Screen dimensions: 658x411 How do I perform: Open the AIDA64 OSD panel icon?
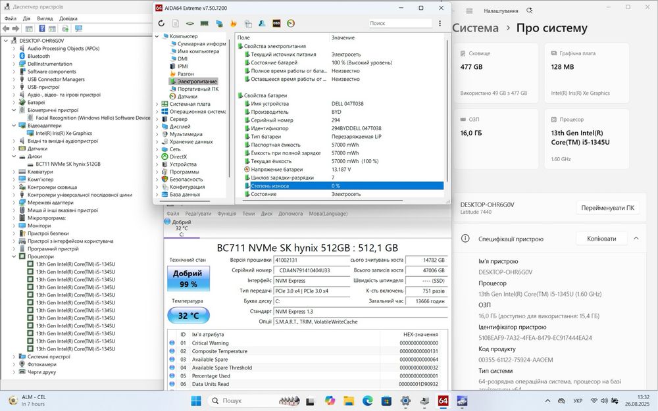click(x=276, y=24)
